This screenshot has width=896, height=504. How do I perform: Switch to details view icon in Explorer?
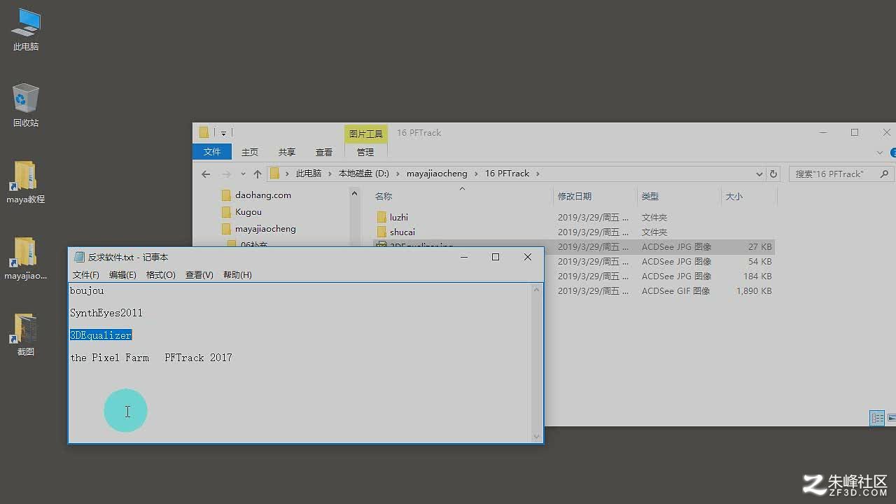coord(876,418)
